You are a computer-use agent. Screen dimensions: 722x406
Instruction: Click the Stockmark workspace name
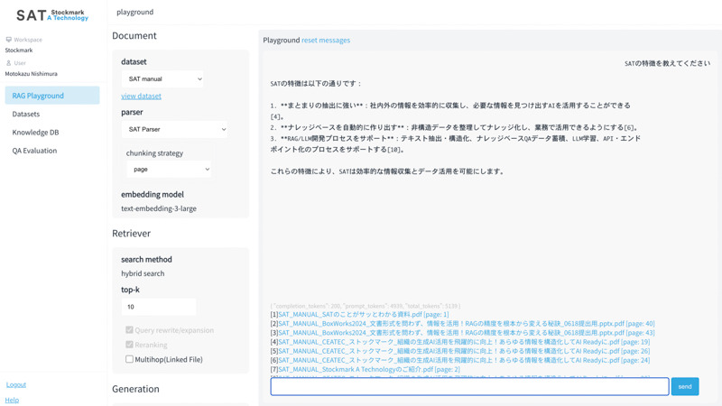point(19,51)
